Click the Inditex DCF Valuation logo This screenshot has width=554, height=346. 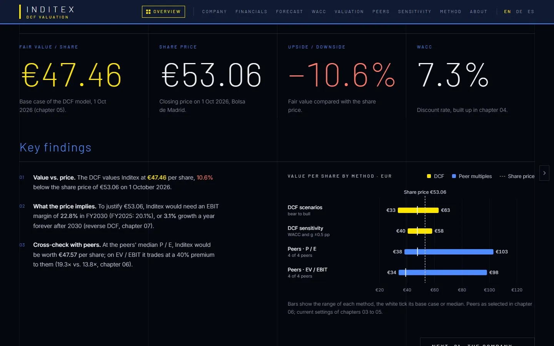pos(47,12)
